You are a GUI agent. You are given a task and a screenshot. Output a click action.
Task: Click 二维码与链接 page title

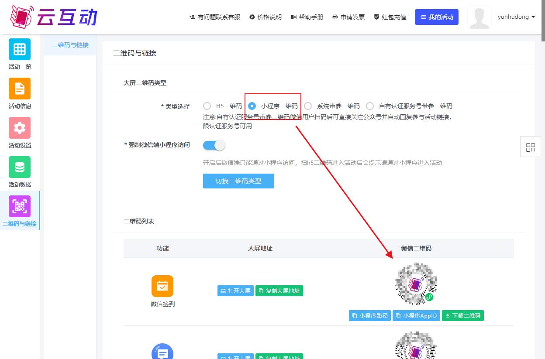135,53
